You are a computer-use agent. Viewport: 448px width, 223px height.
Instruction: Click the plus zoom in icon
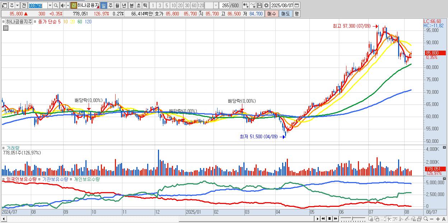[438, 219]
